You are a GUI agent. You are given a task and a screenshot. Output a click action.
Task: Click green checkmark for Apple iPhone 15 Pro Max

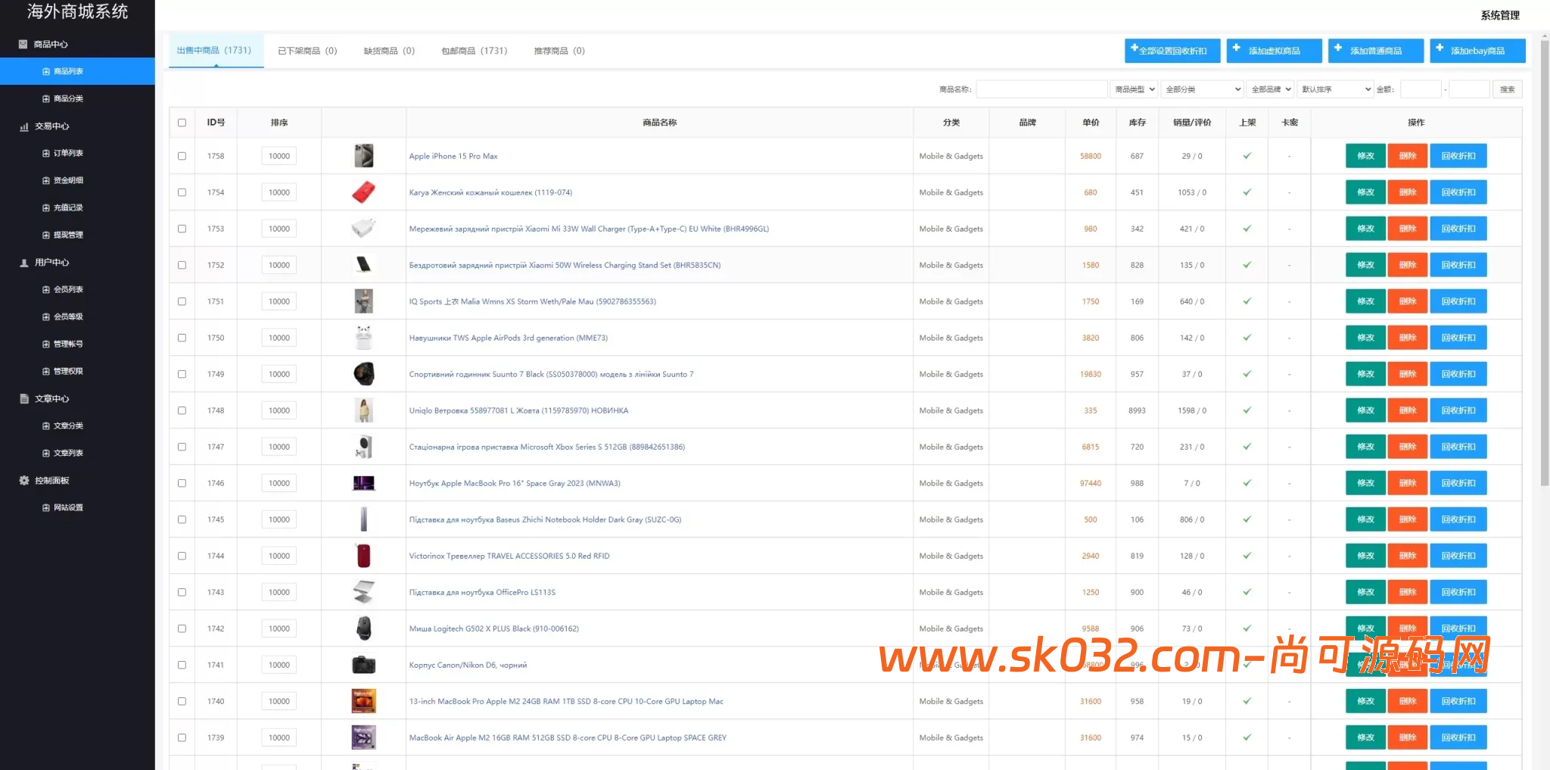click(x=1247, y=156)
